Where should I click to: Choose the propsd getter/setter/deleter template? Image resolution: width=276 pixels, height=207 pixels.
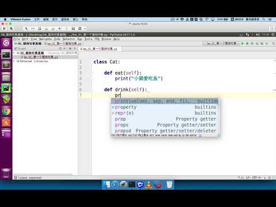coord(166,131)
